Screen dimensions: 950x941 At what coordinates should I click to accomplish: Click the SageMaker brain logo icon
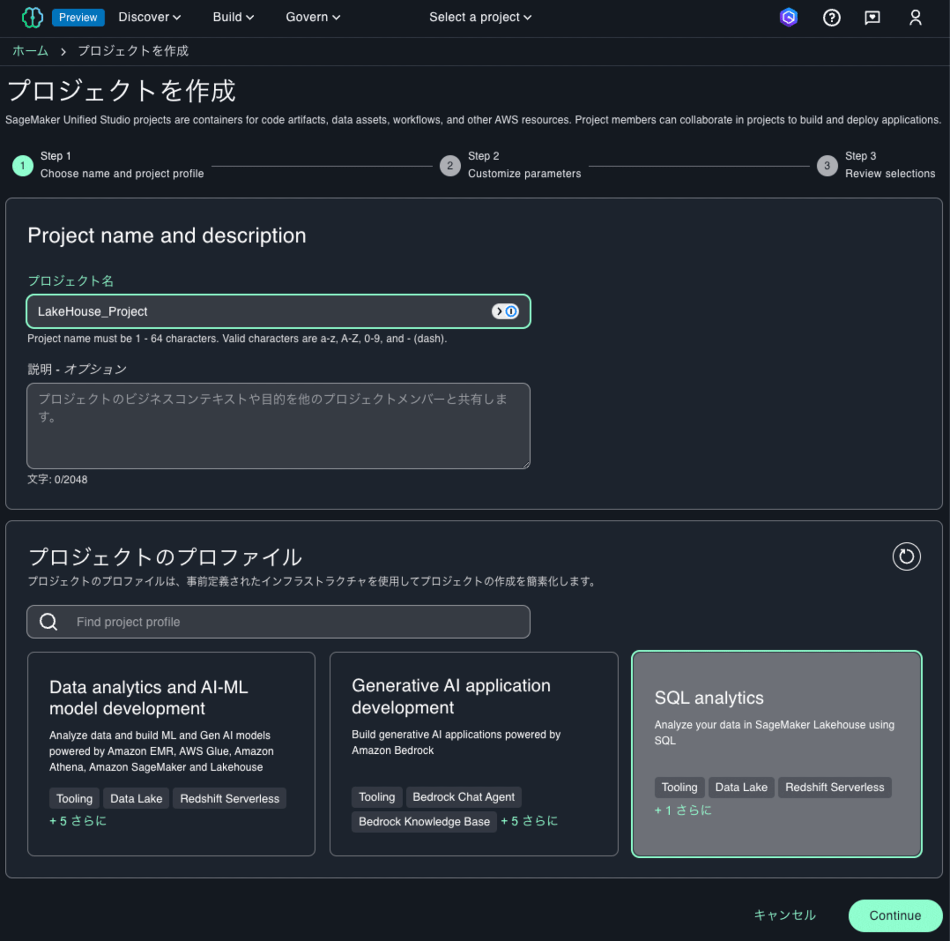(x=32, y=18)
